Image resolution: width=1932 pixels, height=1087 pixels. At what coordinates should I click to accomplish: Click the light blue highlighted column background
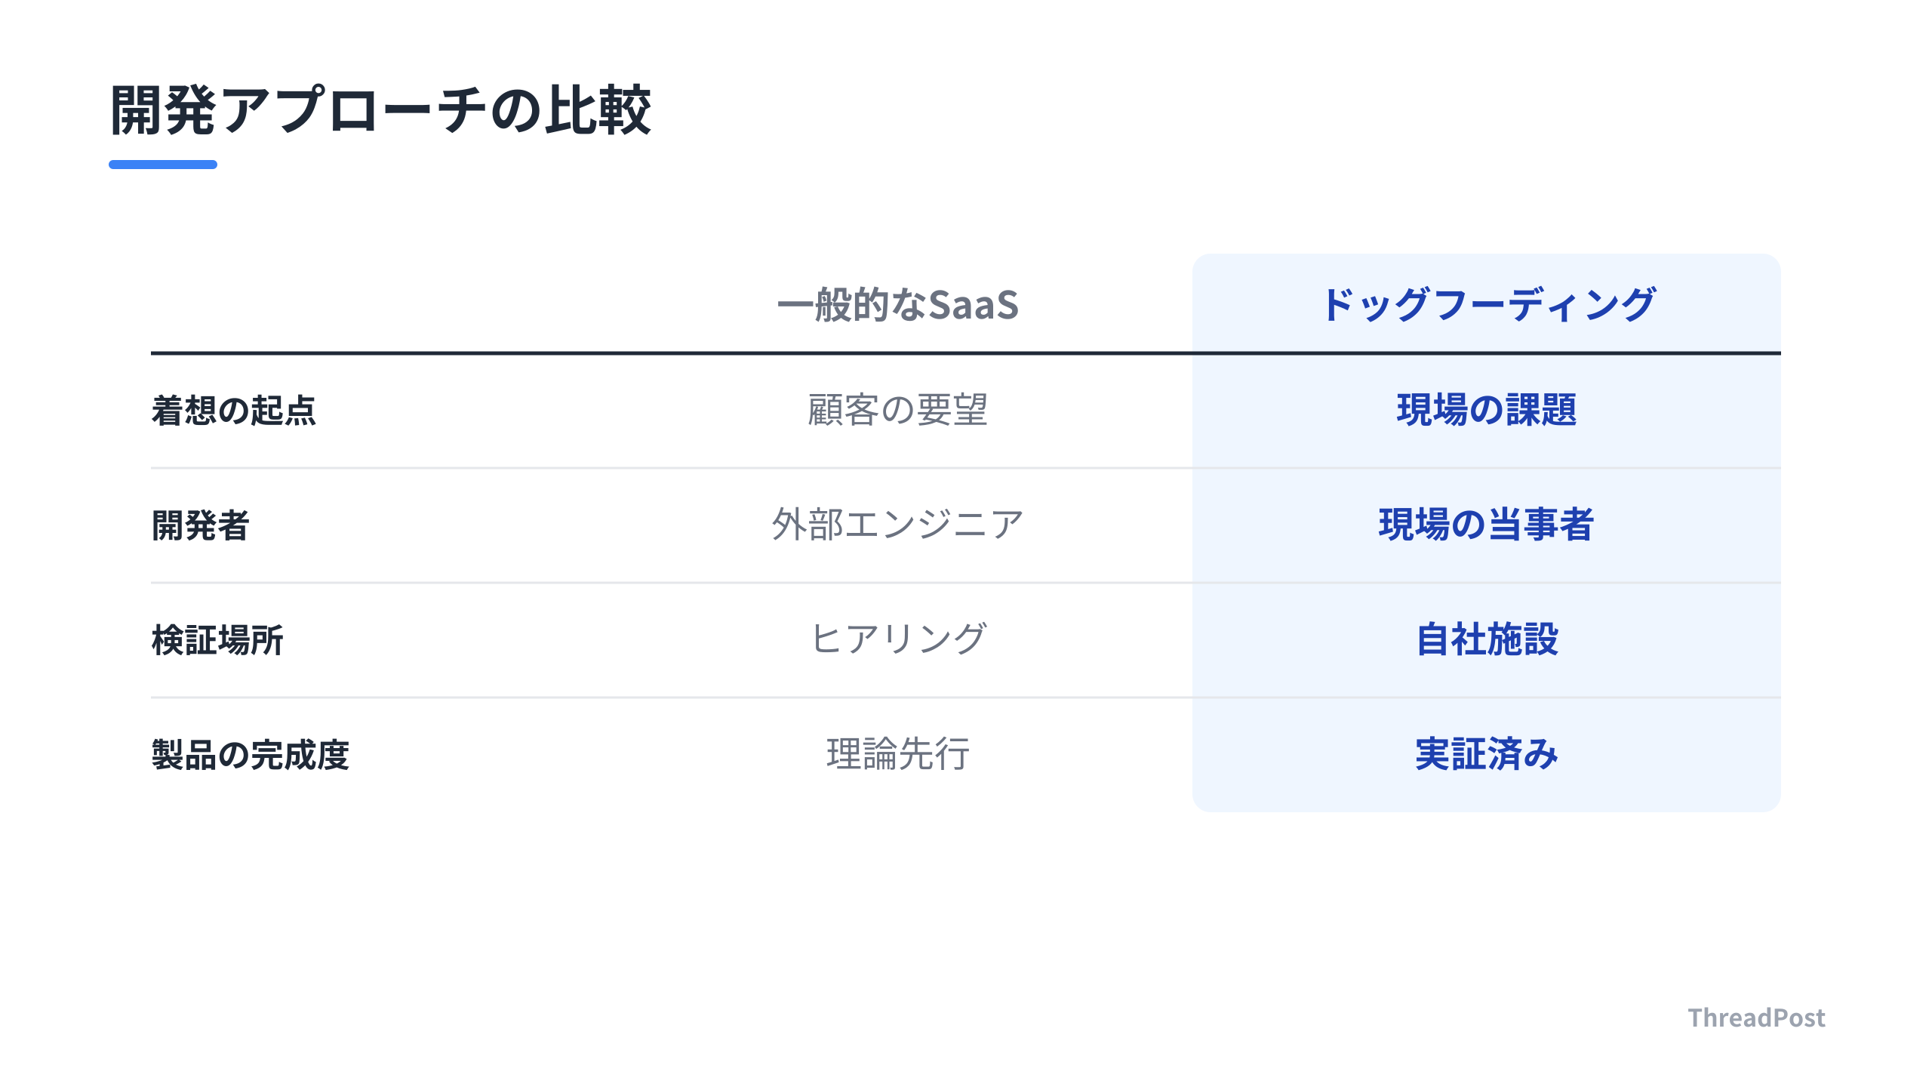click(1487, 533)
